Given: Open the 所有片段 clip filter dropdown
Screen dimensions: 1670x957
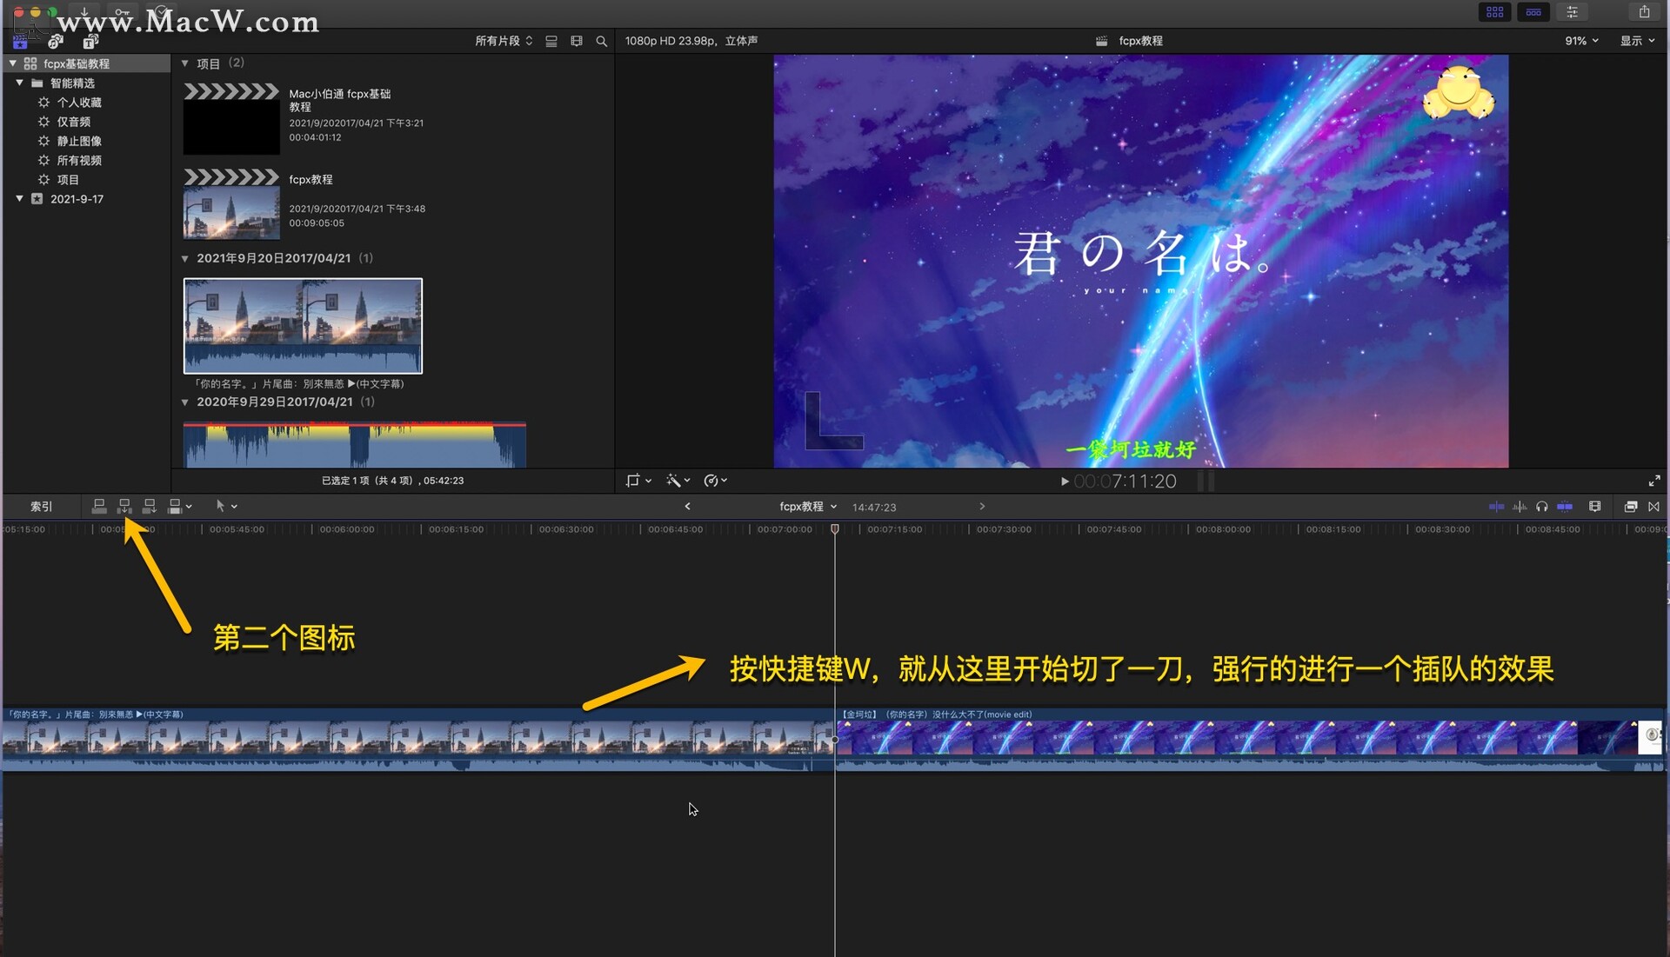Looking at the screenshot, I should pos(504,41).
